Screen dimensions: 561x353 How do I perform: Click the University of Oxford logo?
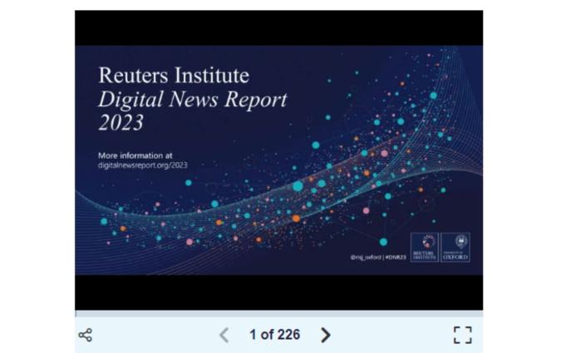455,248
